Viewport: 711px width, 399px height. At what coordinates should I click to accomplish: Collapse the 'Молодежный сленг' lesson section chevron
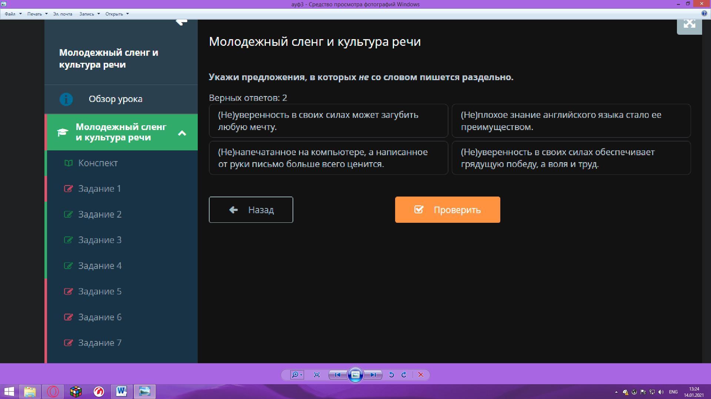coord(182,133)
